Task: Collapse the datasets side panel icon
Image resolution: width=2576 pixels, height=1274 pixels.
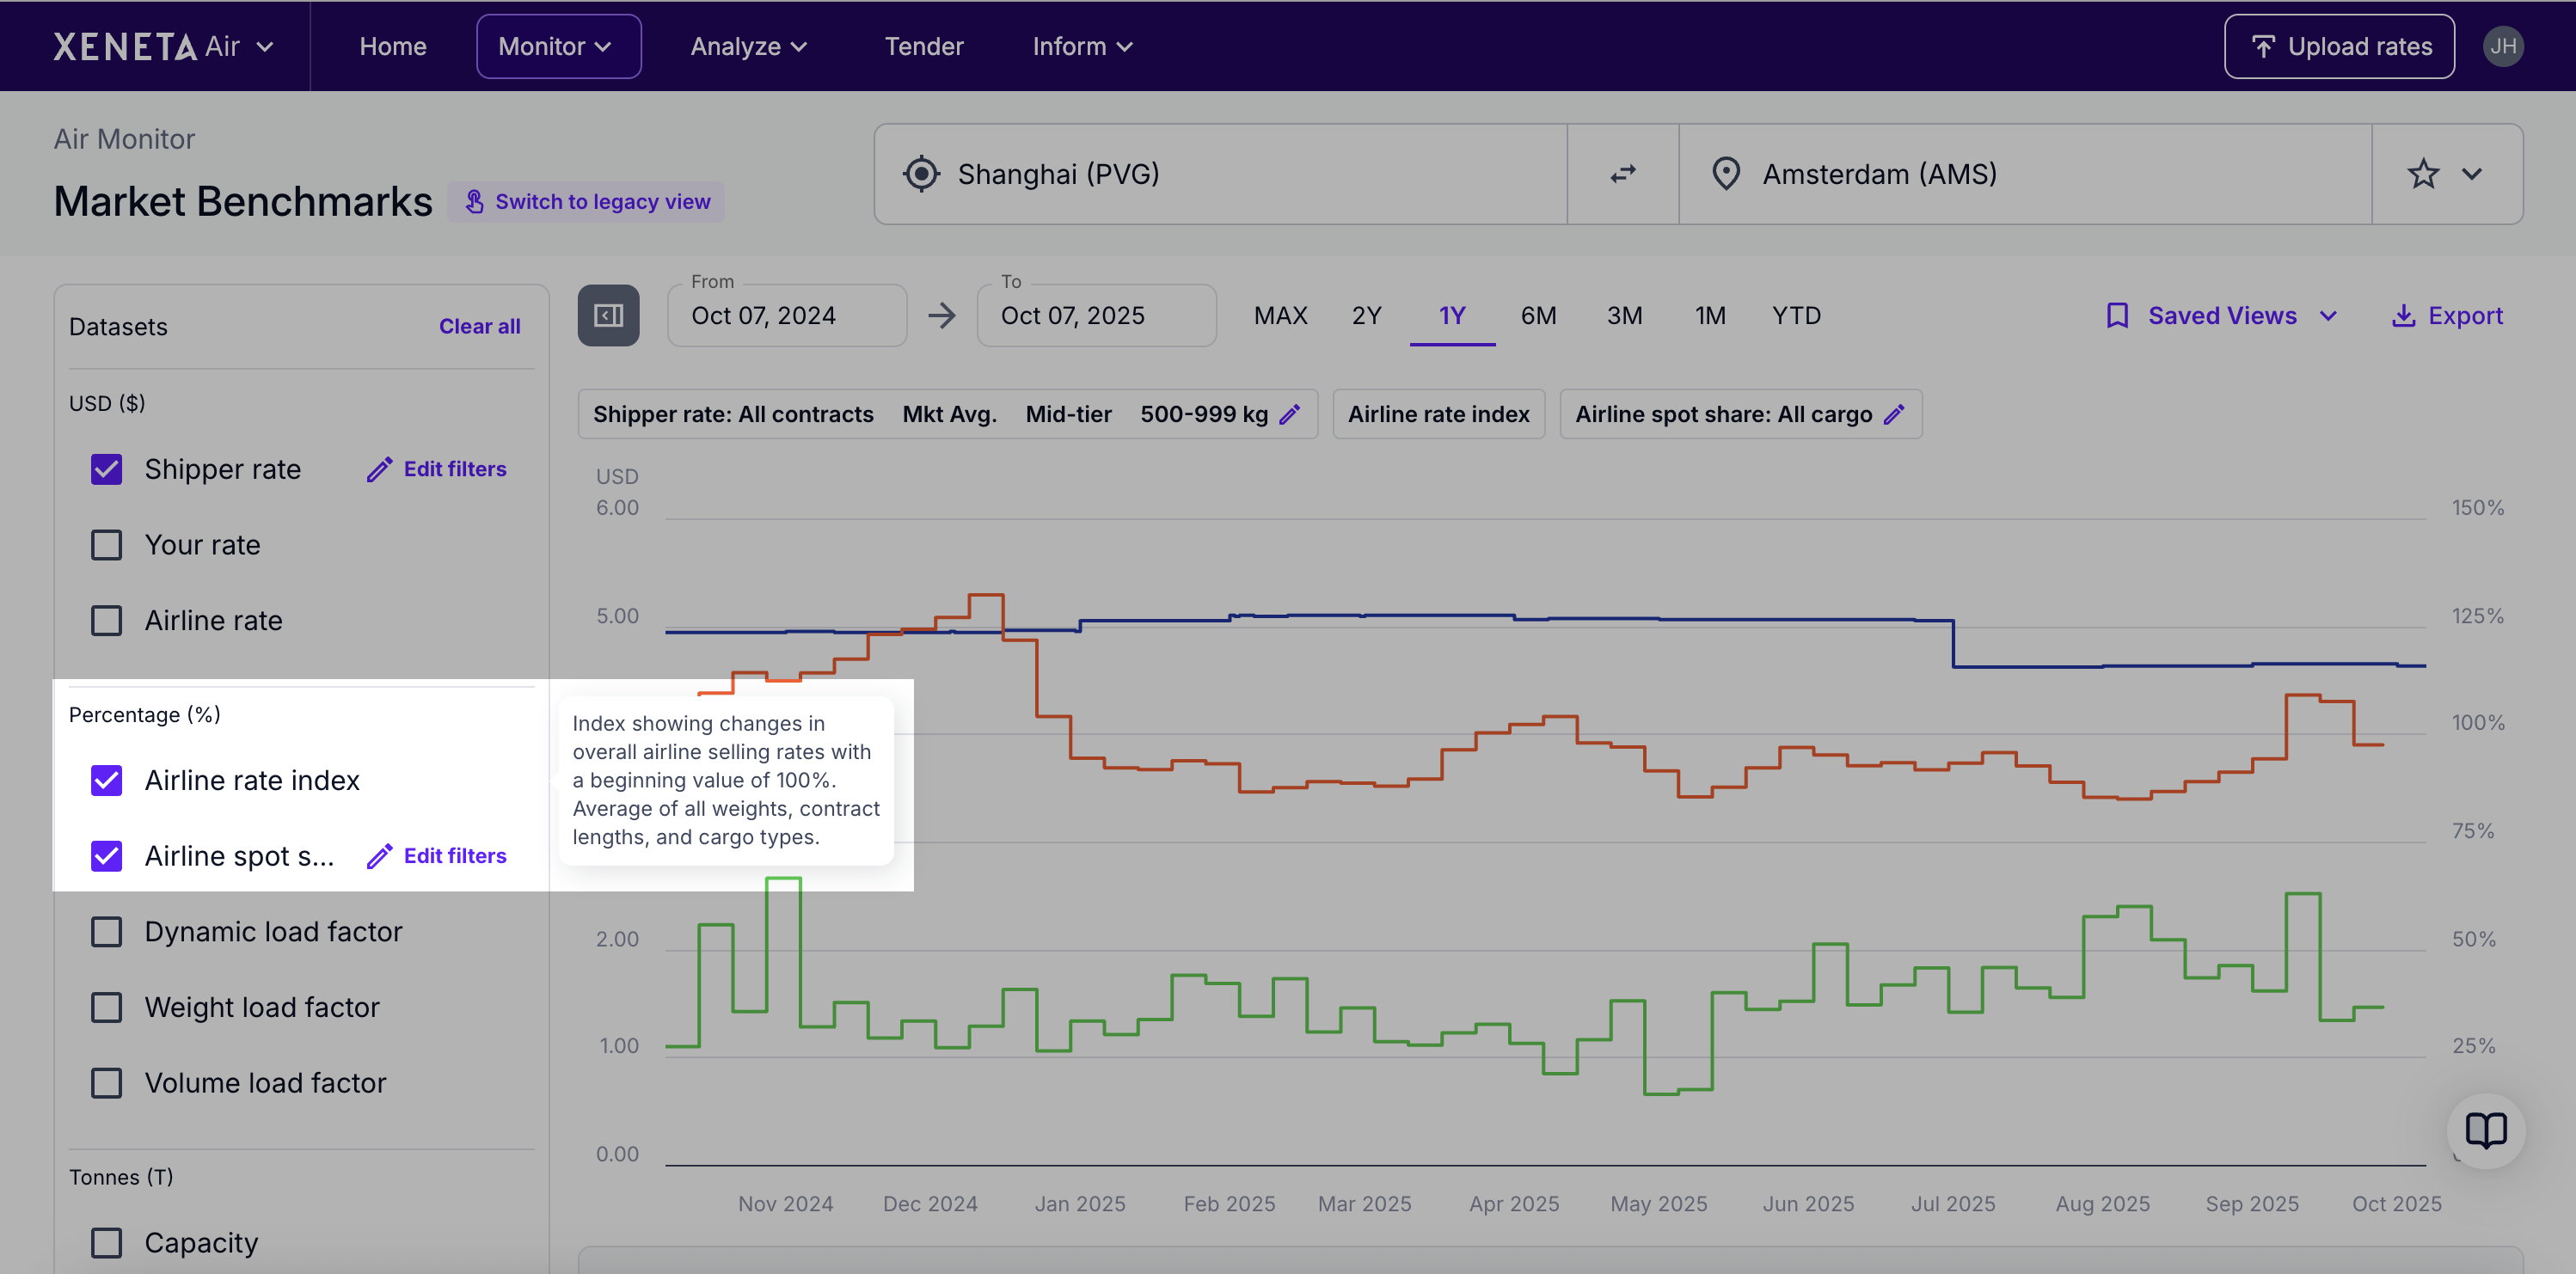Action: [608, 316]
